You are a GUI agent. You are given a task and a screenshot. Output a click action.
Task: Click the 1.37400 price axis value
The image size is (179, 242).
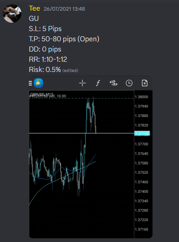click(141, 191)
